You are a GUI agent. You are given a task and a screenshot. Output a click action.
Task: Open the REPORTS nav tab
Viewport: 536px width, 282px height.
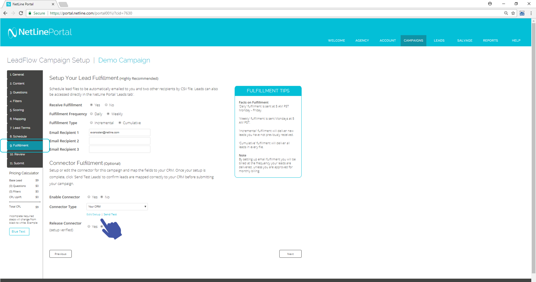point(490,40)
